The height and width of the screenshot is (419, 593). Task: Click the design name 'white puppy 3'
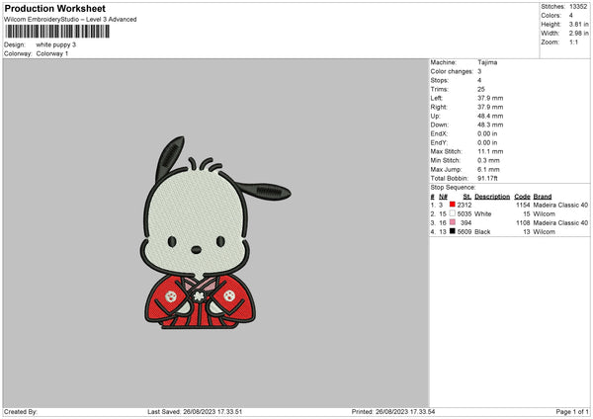[56, 44]
